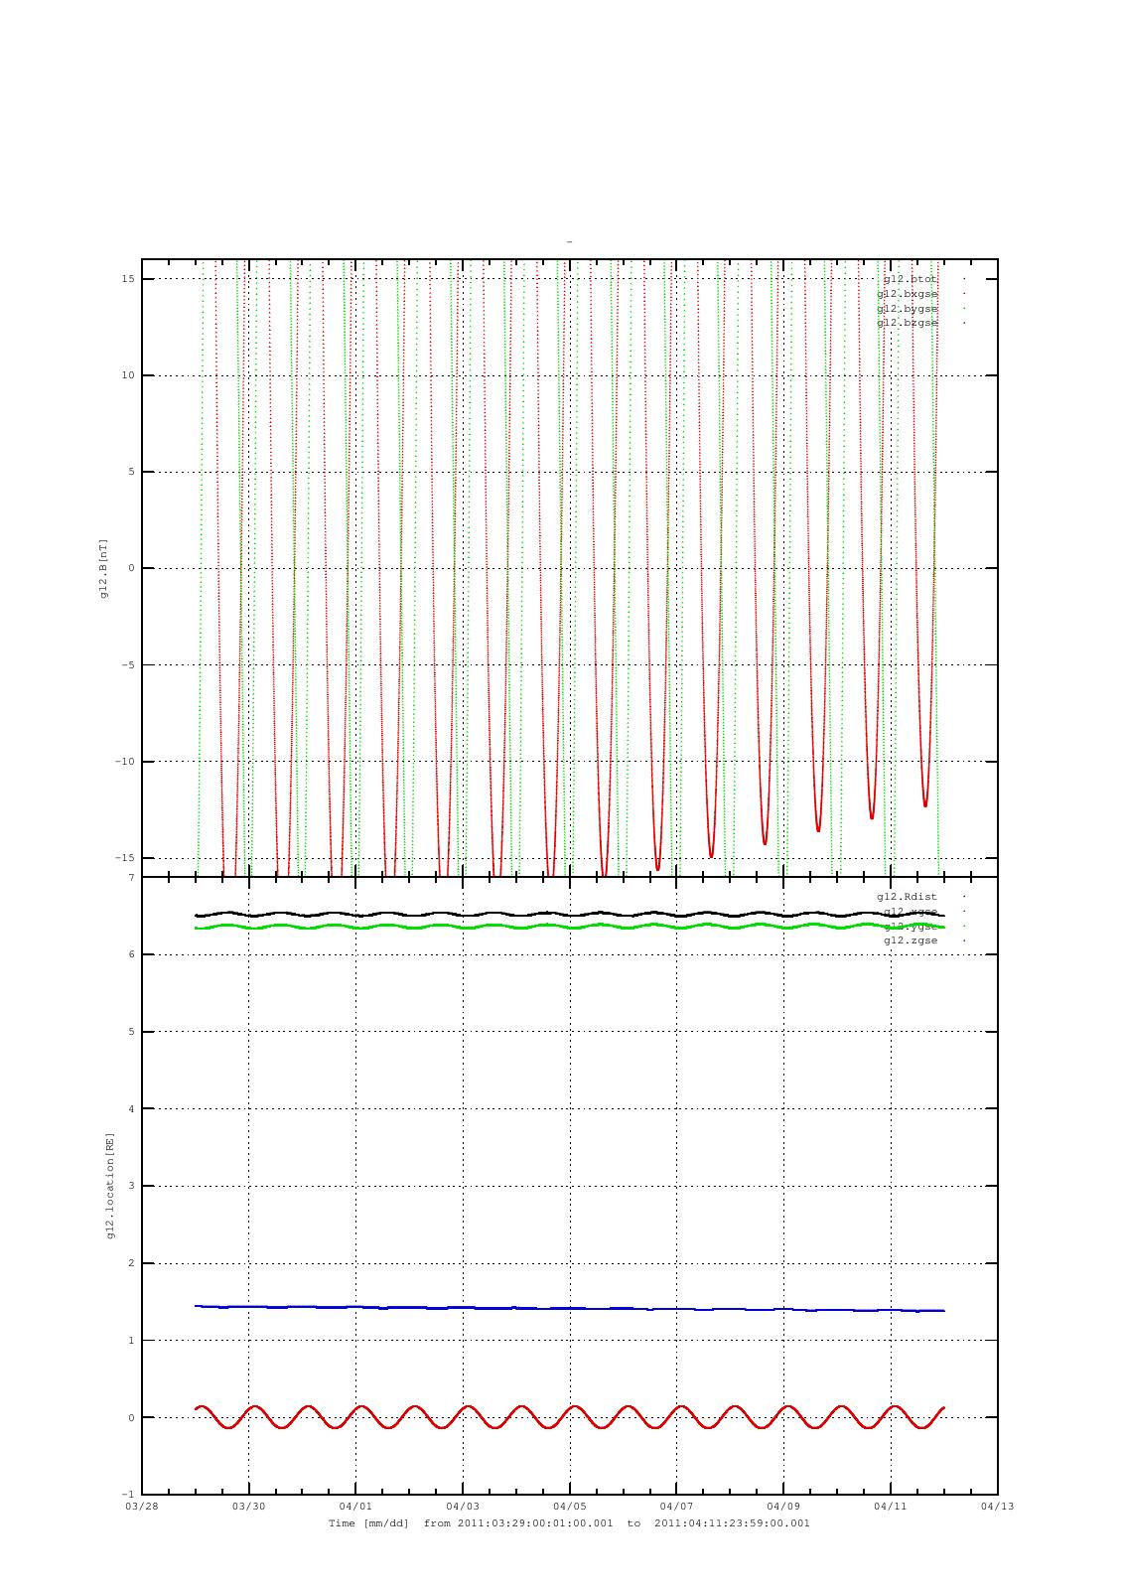Click the 03/30 date tick label

tap(248, 1507)
